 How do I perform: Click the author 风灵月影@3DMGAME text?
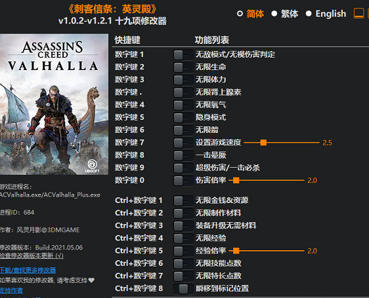pos(48,230)
